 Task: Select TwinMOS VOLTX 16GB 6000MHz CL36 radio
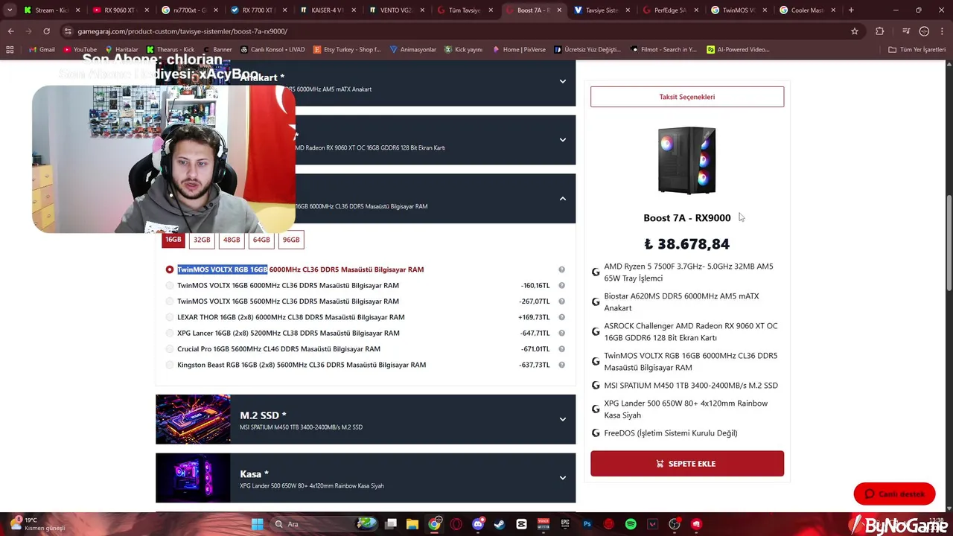tap(170, 285)
